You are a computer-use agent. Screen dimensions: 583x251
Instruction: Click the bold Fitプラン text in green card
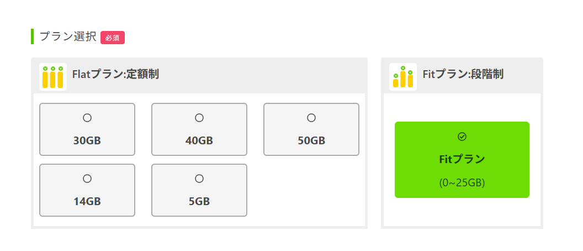point(462,159)
